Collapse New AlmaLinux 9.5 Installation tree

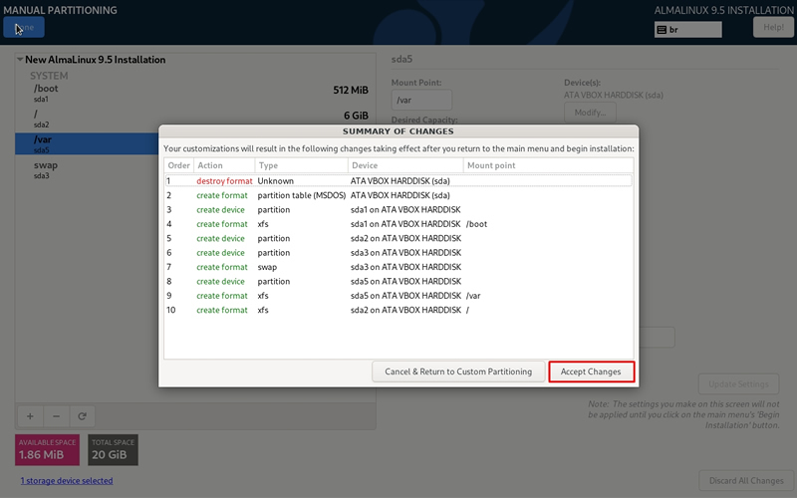[x=20, y=60]
